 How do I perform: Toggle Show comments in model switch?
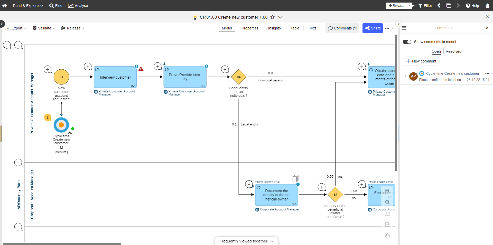(x=407, y=42)
